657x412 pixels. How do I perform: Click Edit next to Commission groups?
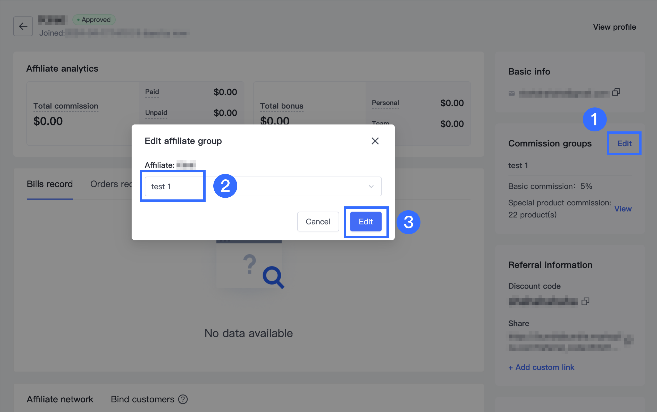pyautogui.click(x=624, y=144)
